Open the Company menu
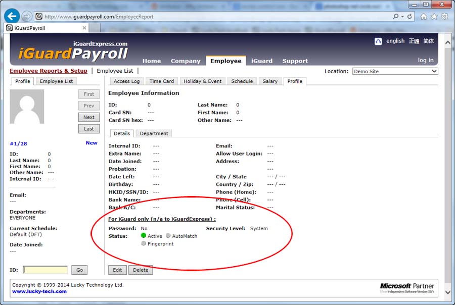 click(186, 61)
